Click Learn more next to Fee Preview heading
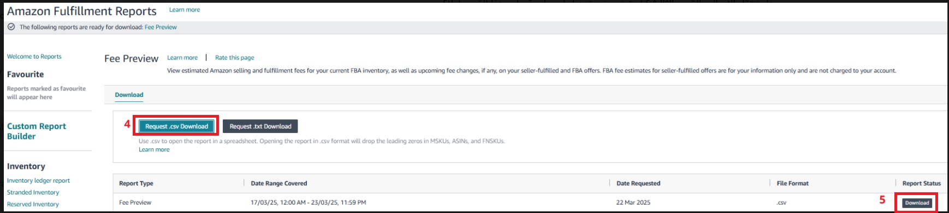949x213 pixels. coord(182,58)
